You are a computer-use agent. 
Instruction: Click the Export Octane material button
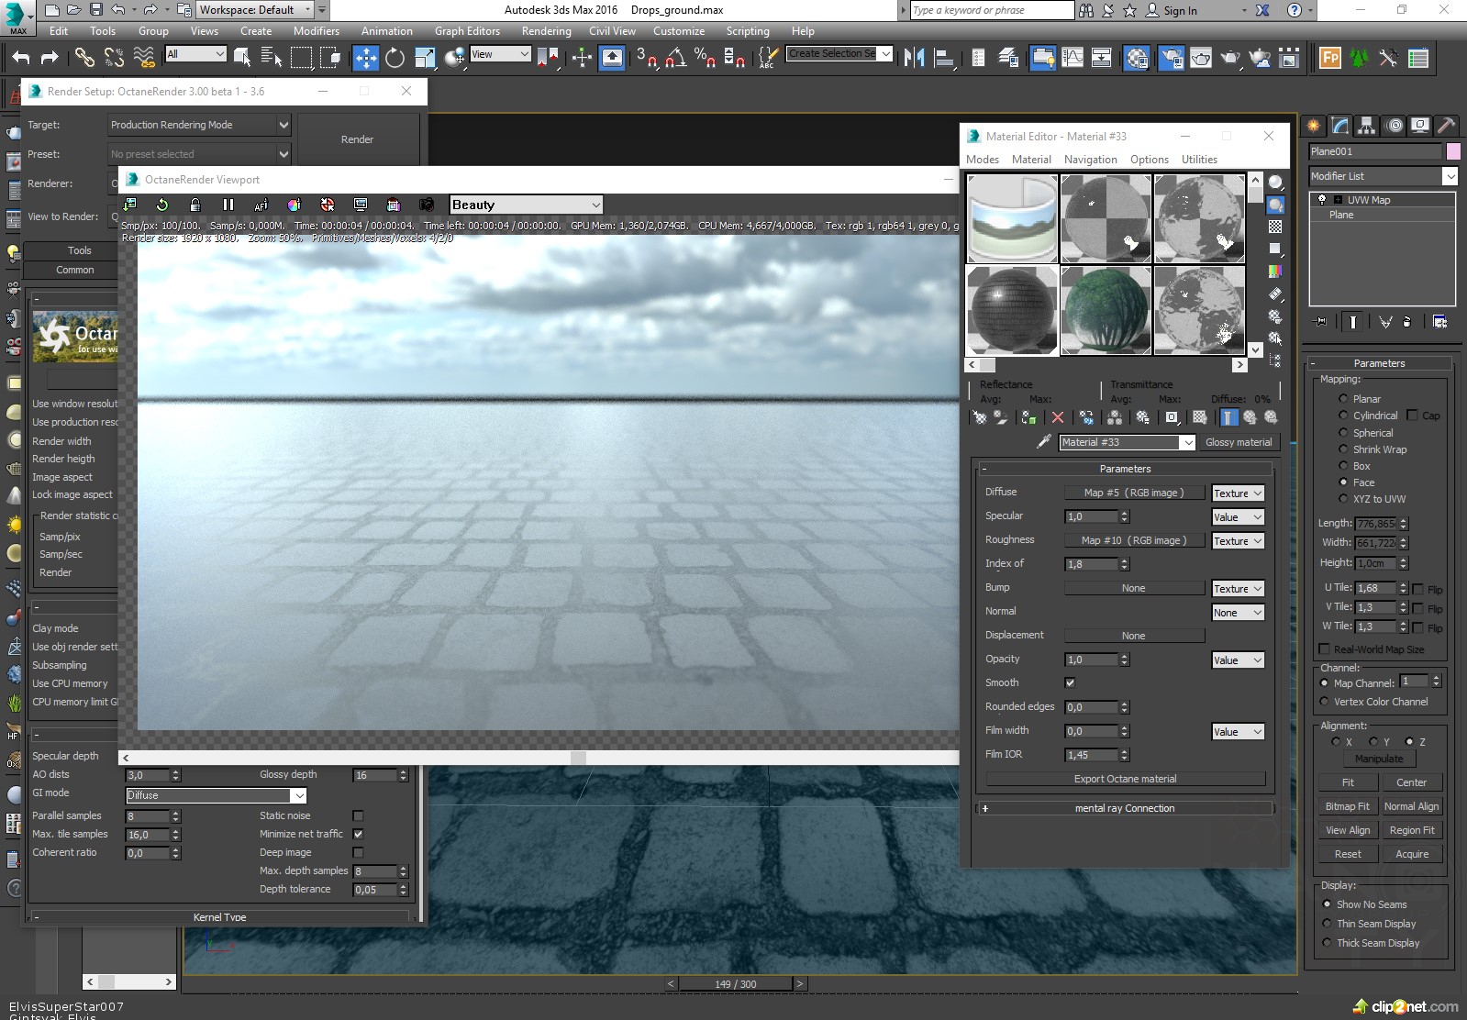(1125, 779)
